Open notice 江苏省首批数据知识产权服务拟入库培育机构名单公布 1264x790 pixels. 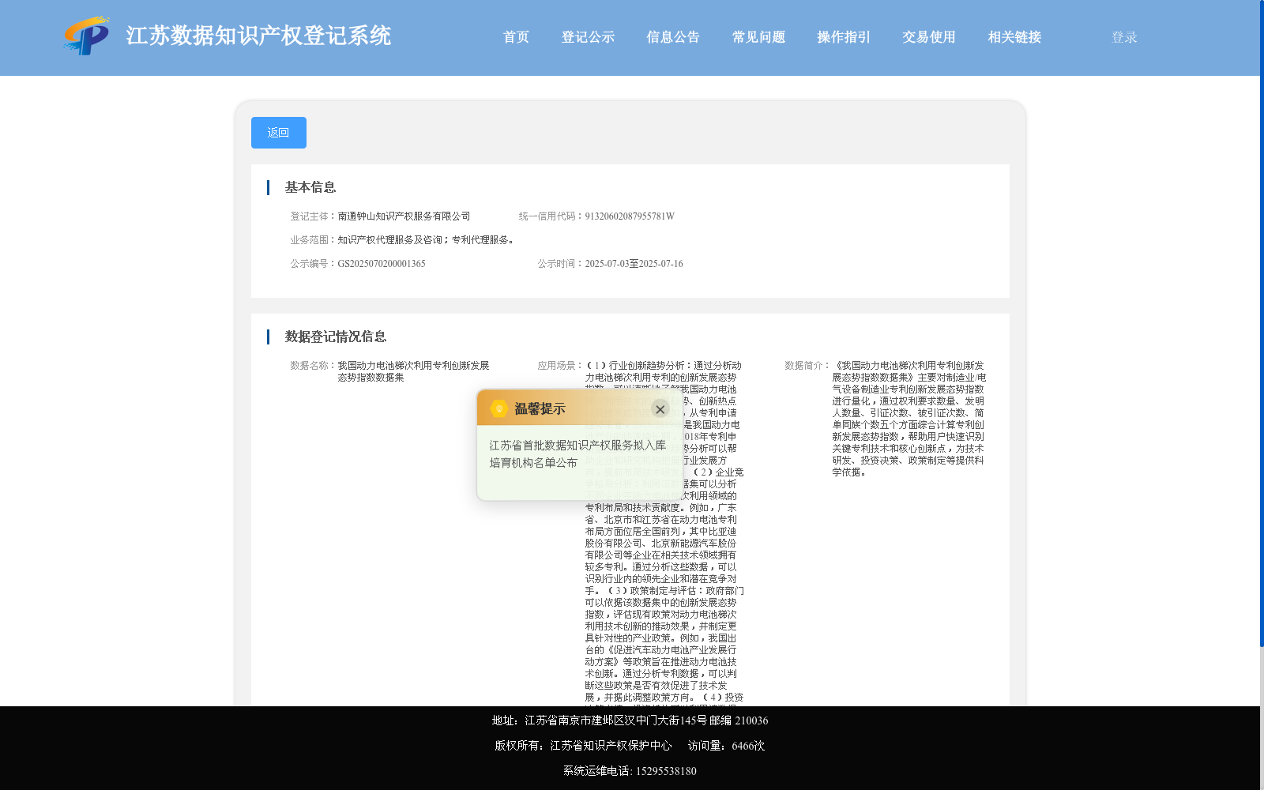pyautogui.click(x=577, y=454)
